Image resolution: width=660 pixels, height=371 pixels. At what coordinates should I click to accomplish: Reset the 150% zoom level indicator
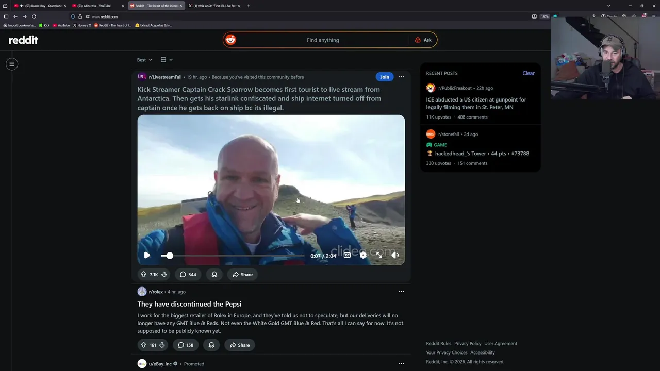[544, 16]
